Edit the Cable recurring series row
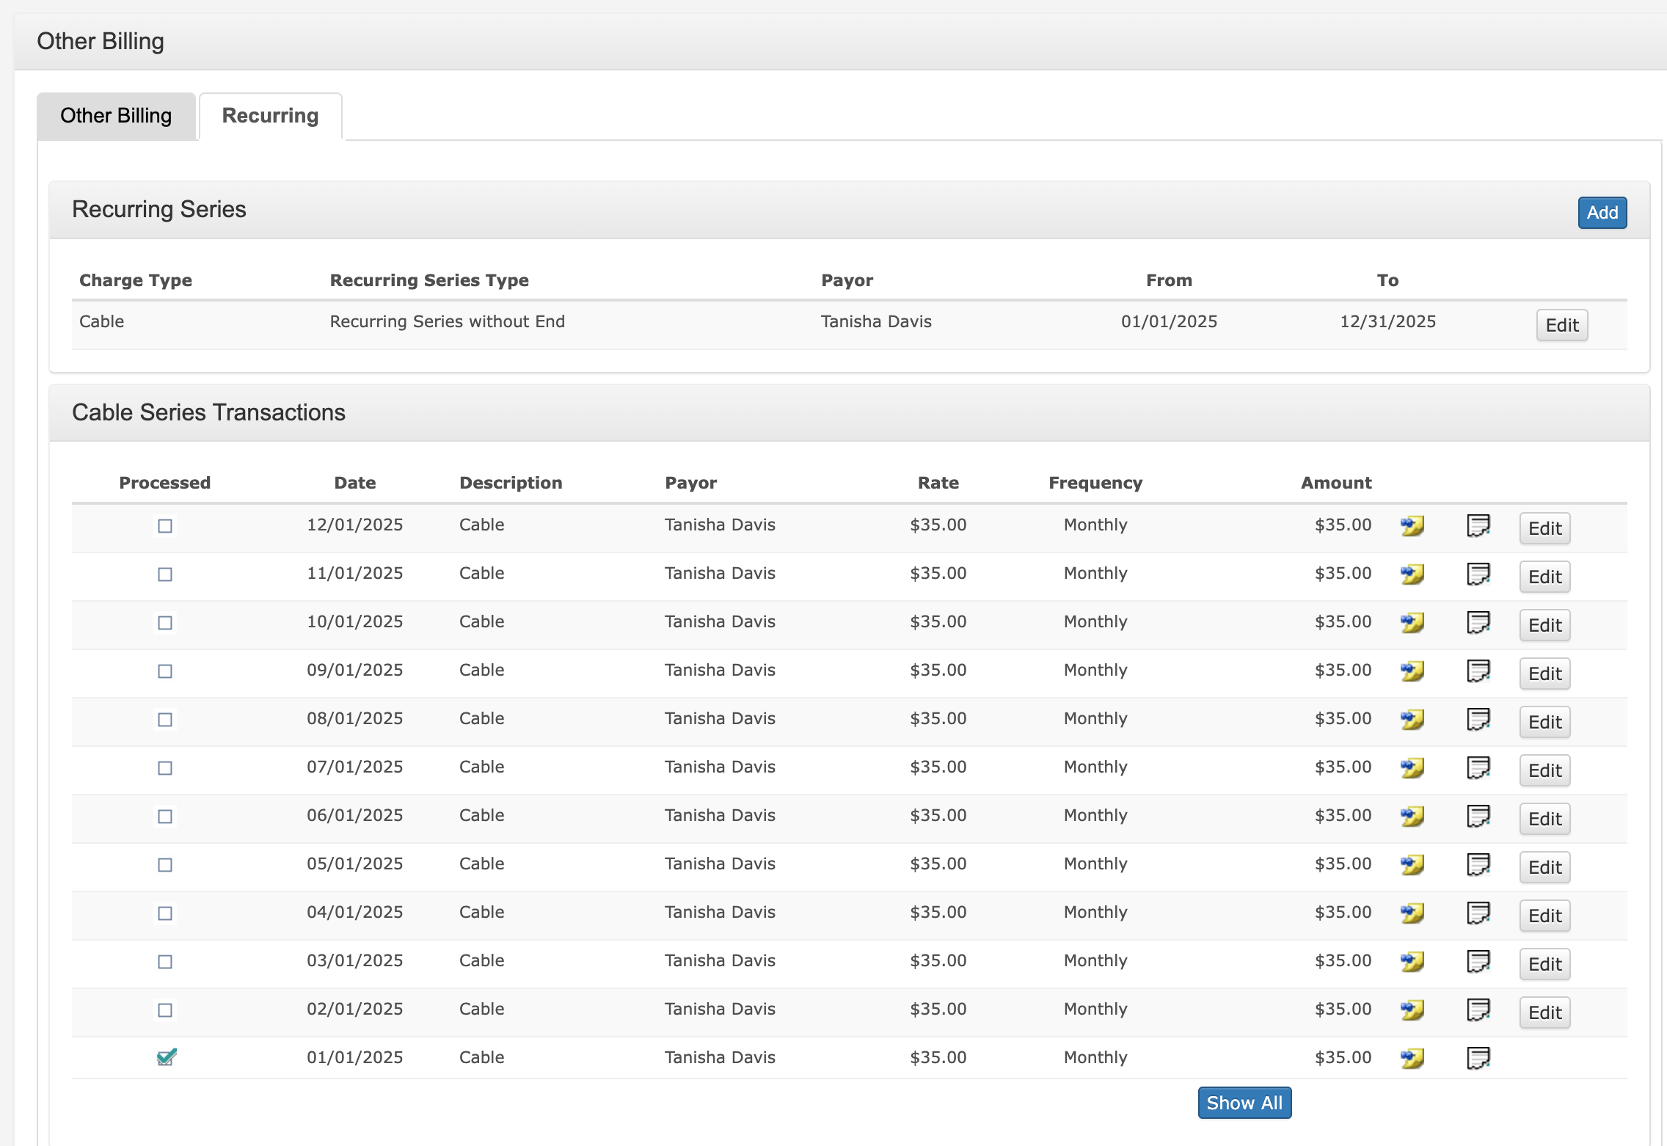Image resolution: width=1667 pixels, height=1146 pixels. click(1561, 325)
